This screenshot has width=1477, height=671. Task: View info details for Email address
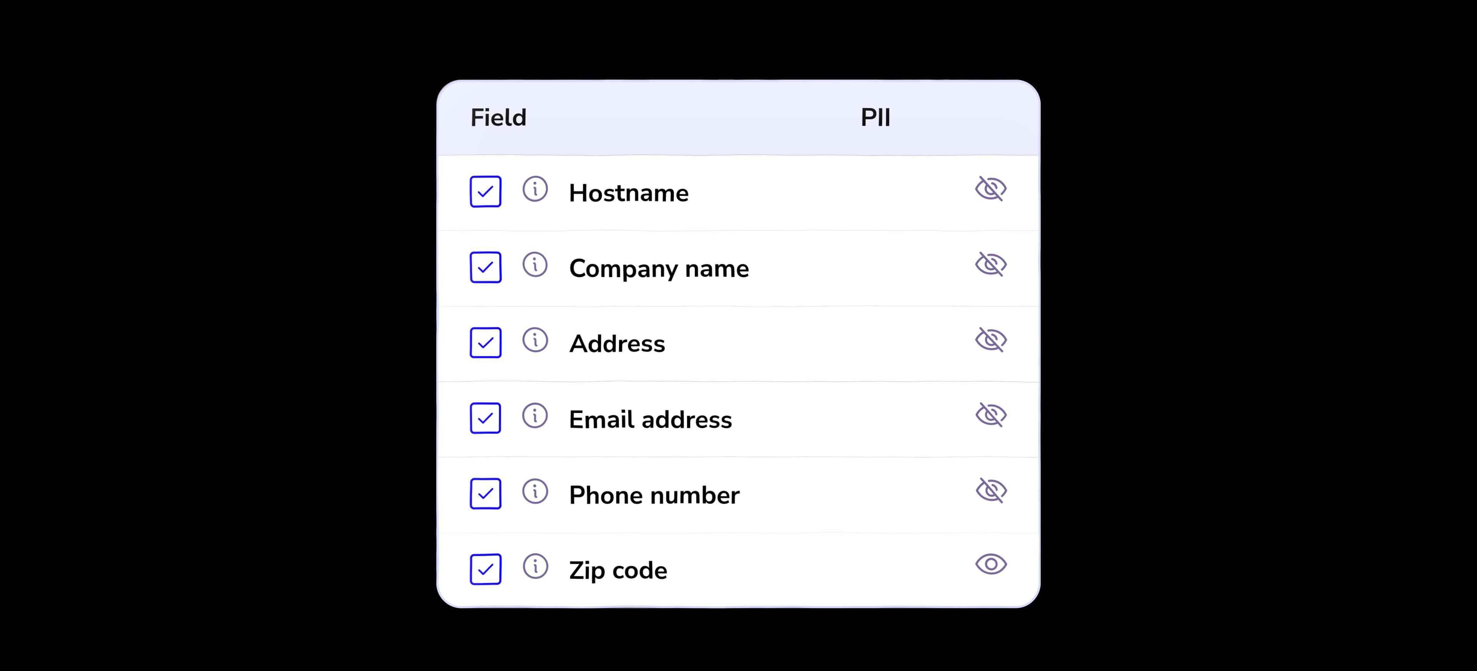535,416
